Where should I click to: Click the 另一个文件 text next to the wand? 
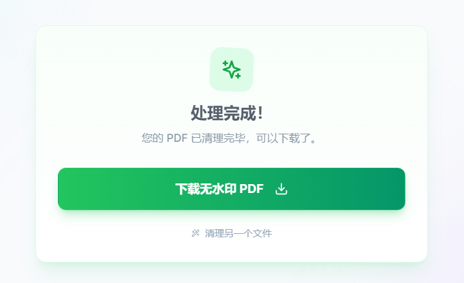tap(249, 233)
